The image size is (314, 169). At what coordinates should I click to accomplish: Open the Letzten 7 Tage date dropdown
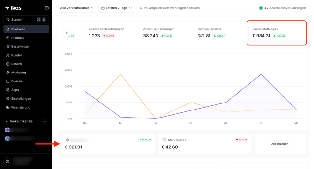(x=116, y=8)
